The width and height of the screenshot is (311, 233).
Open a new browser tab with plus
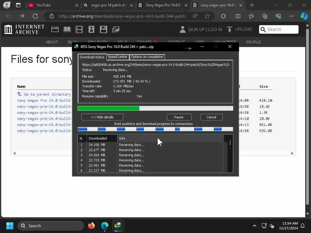point(252,5)
